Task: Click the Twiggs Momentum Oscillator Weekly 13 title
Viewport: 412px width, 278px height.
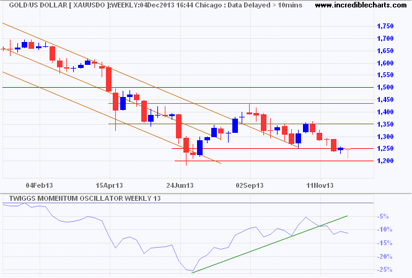Action: [85, 198]
